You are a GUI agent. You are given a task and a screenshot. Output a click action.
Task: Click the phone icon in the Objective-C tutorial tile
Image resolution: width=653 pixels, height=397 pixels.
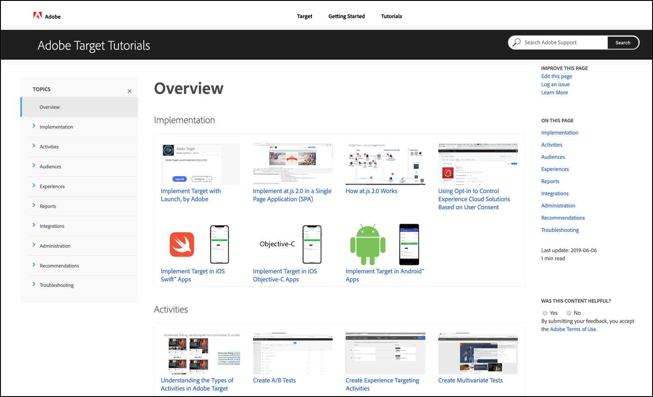pyautogui.click(x=312, y=244)
